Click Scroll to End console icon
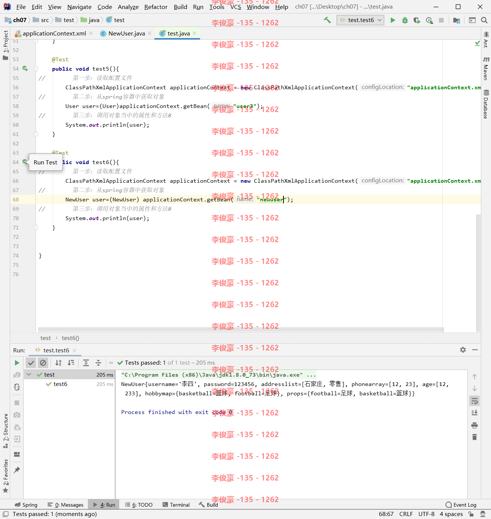Viewport: 491px width, 519px height. [x=475, y=413]
